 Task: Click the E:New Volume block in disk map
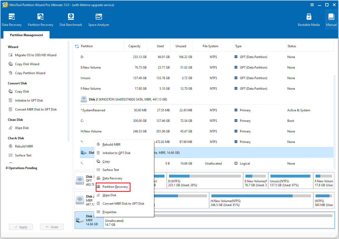pyautogui.click(x=256, y=180)
